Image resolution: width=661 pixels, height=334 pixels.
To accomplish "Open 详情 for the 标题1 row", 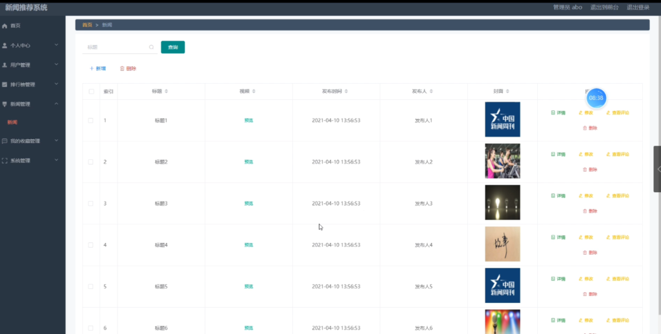I will [558, 112].
